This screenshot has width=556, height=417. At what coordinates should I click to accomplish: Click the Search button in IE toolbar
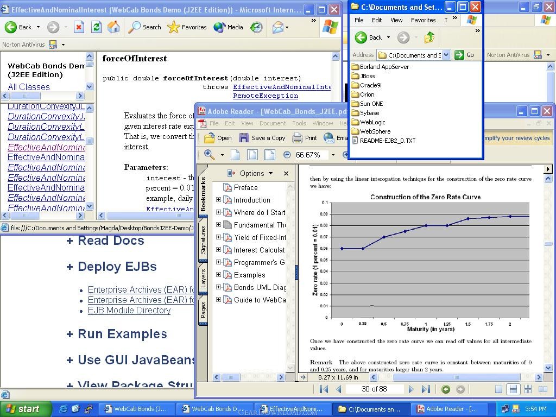click(144, 27)
